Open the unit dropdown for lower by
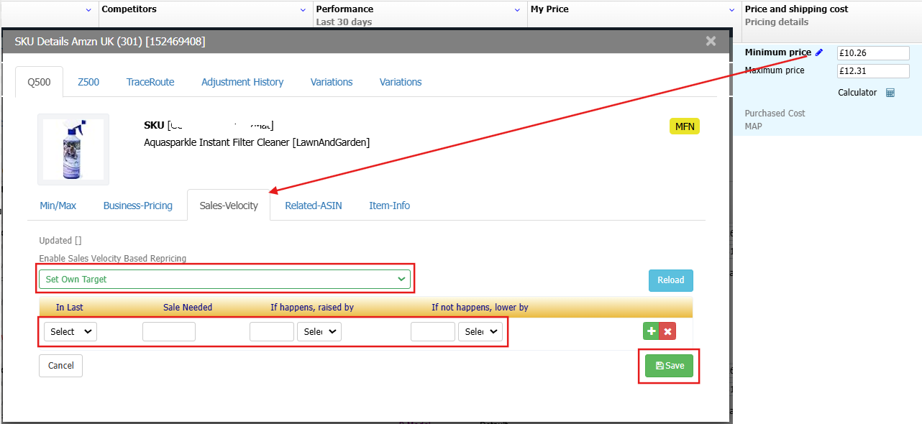The image size is (922, 424). (x=480, y=331)
